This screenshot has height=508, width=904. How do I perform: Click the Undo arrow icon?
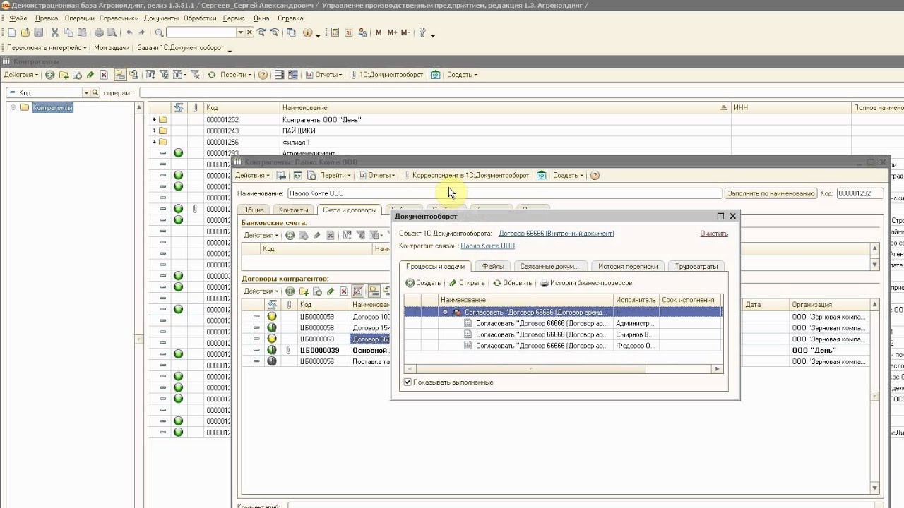129,32
